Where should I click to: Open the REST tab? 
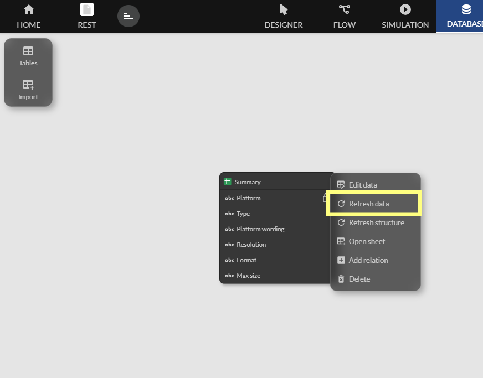(x=86, y=16)
